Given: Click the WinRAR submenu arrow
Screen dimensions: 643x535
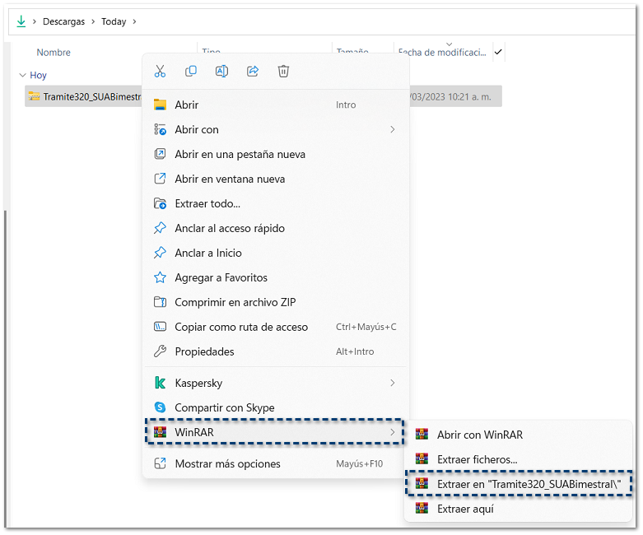Looking at the screenshot, I should (x=393, y=432).
